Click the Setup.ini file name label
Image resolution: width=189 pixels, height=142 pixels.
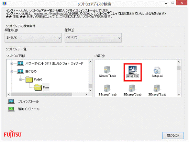coord(157,76)
